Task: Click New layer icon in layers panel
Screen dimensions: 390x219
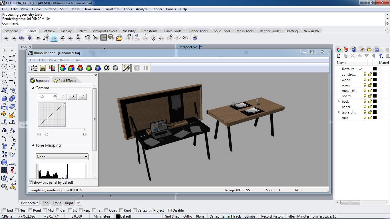Action: pyautogui.click(x=339, y=56)
